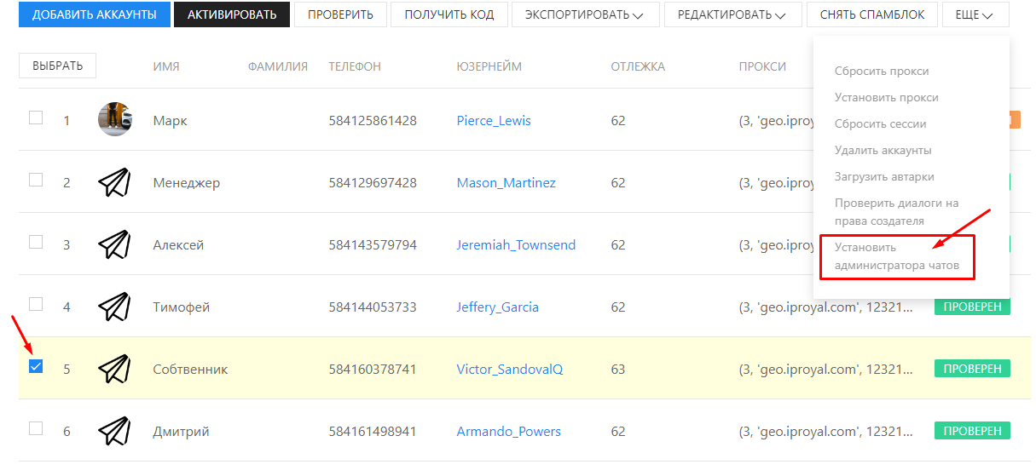
Task: Check the checkbox for row 1 Марк
Action: pos(36,118)
